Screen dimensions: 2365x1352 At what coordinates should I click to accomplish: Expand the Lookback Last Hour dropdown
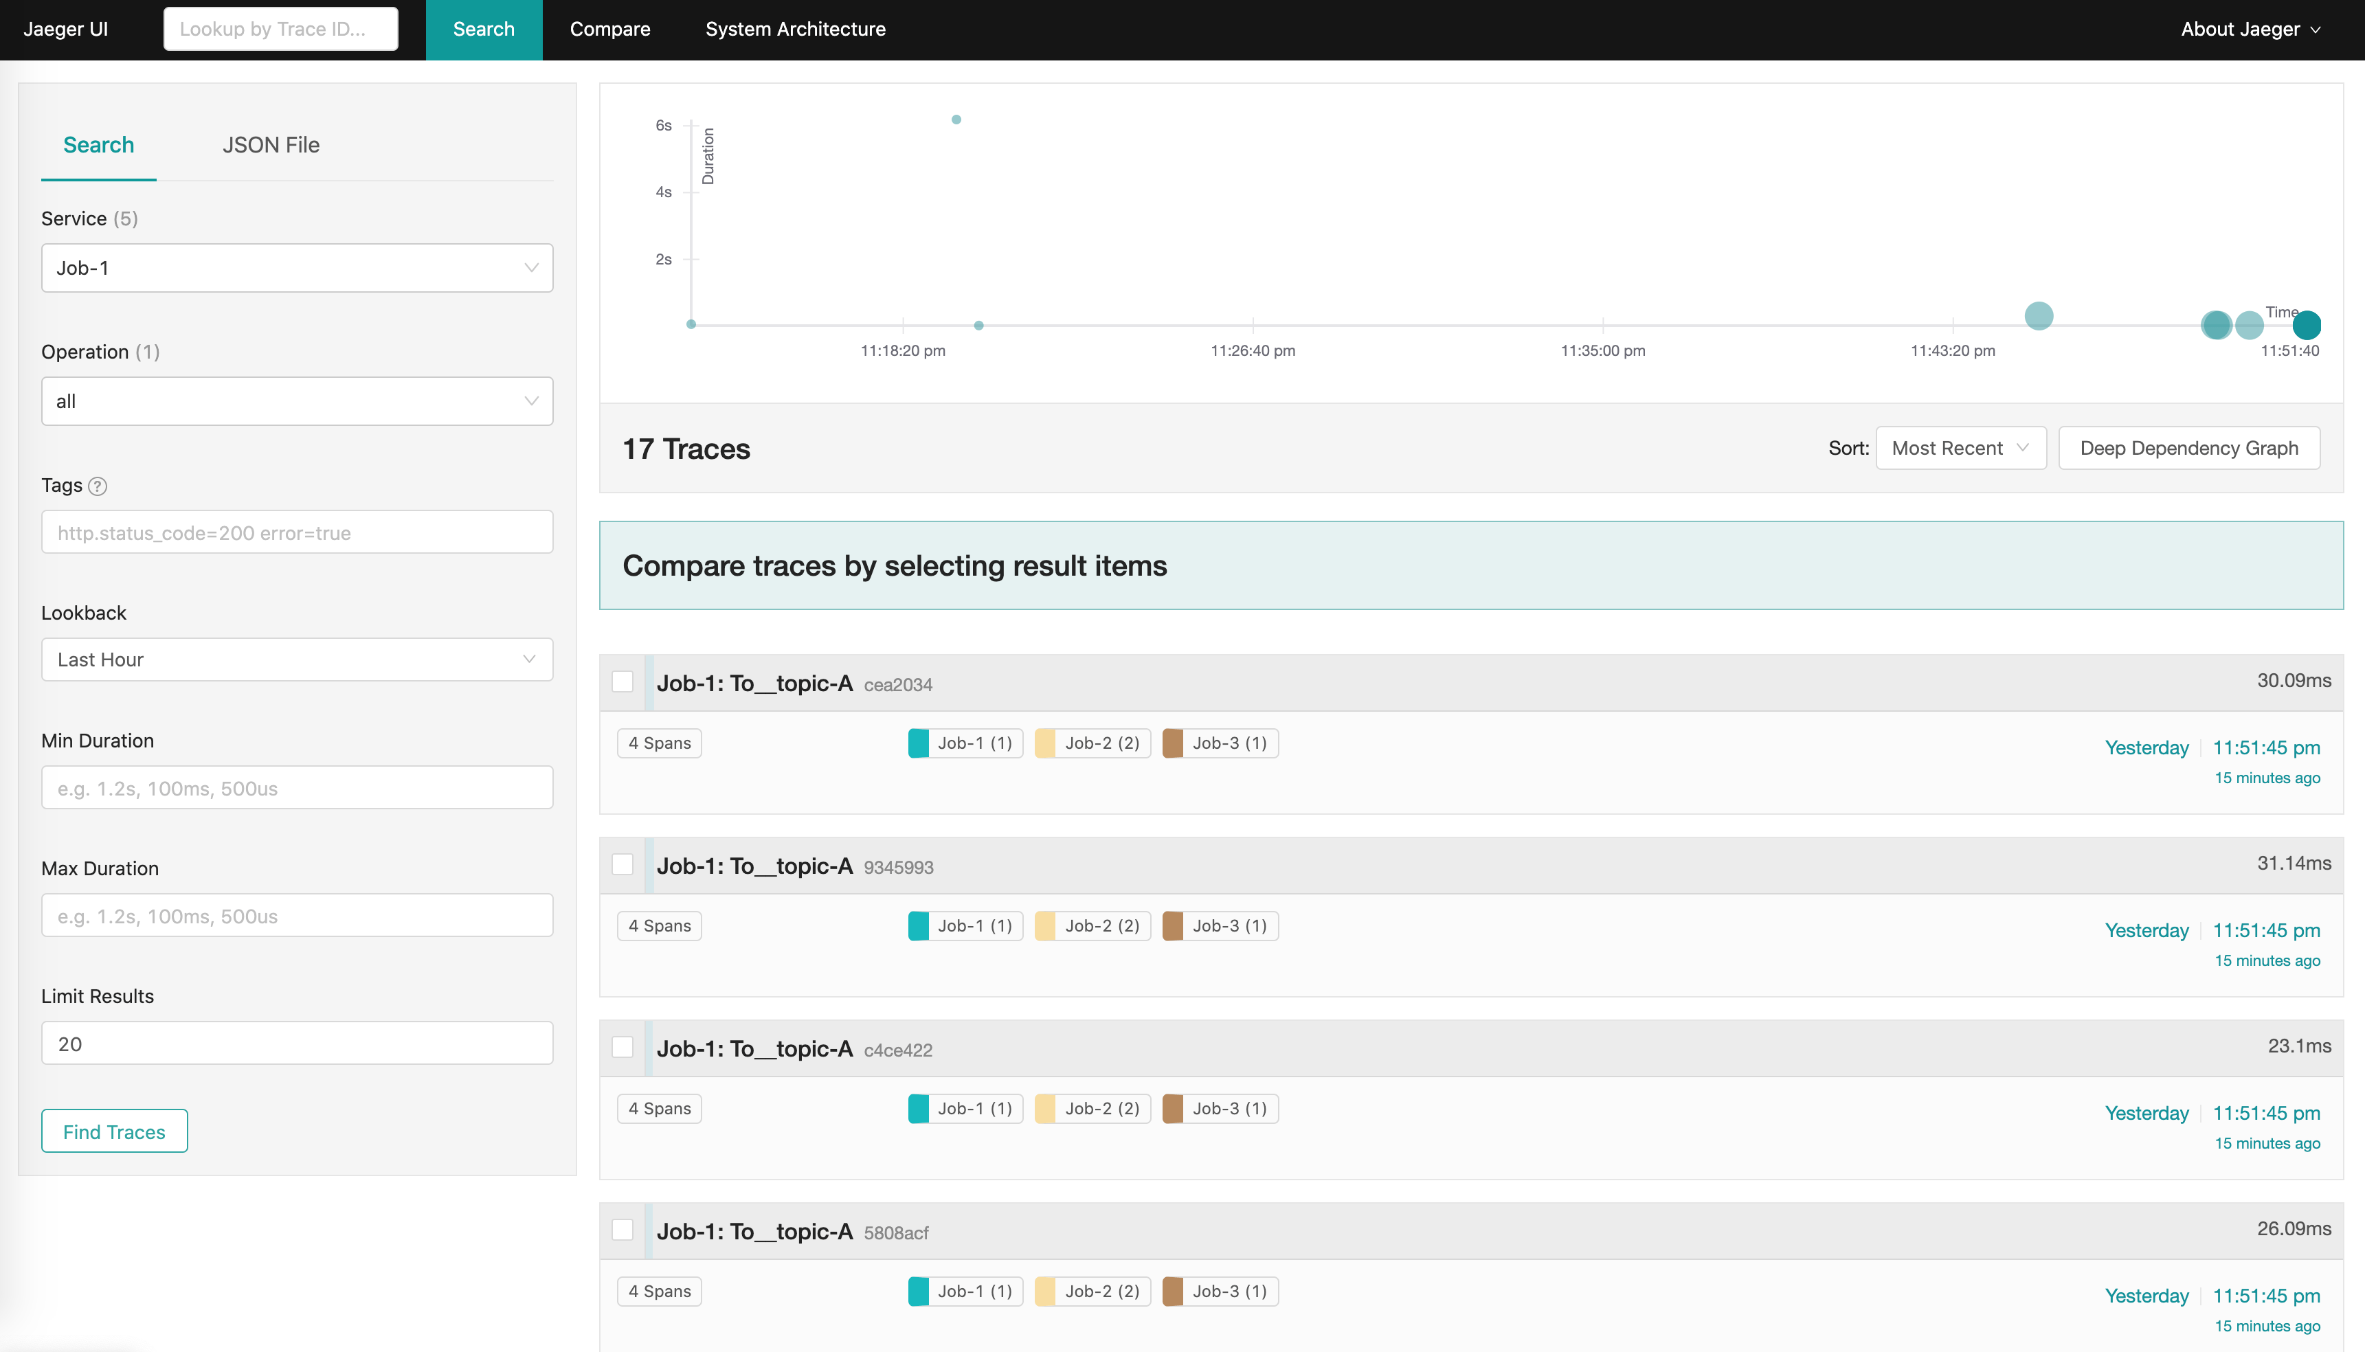[297, 660]
